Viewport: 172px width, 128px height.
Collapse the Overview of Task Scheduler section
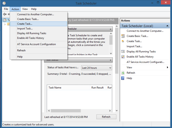(x=110, y=29)
